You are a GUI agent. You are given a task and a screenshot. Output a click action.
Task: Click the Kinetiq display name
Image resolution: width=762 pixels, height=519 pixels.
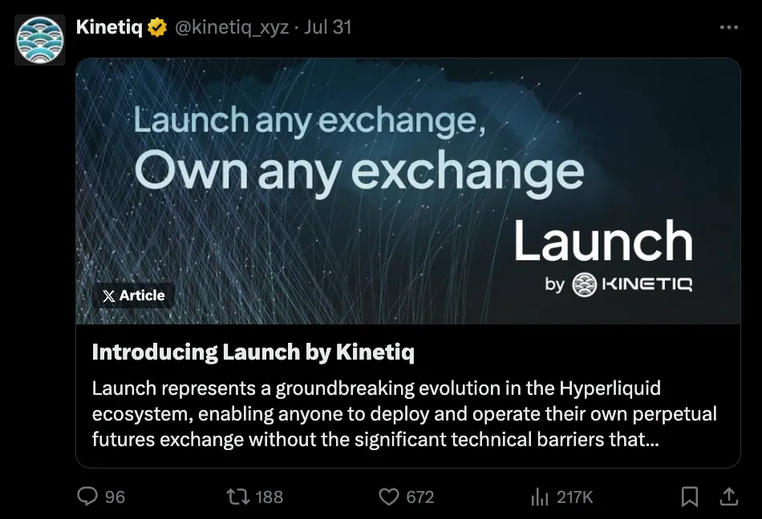click(x=108, y=26)
